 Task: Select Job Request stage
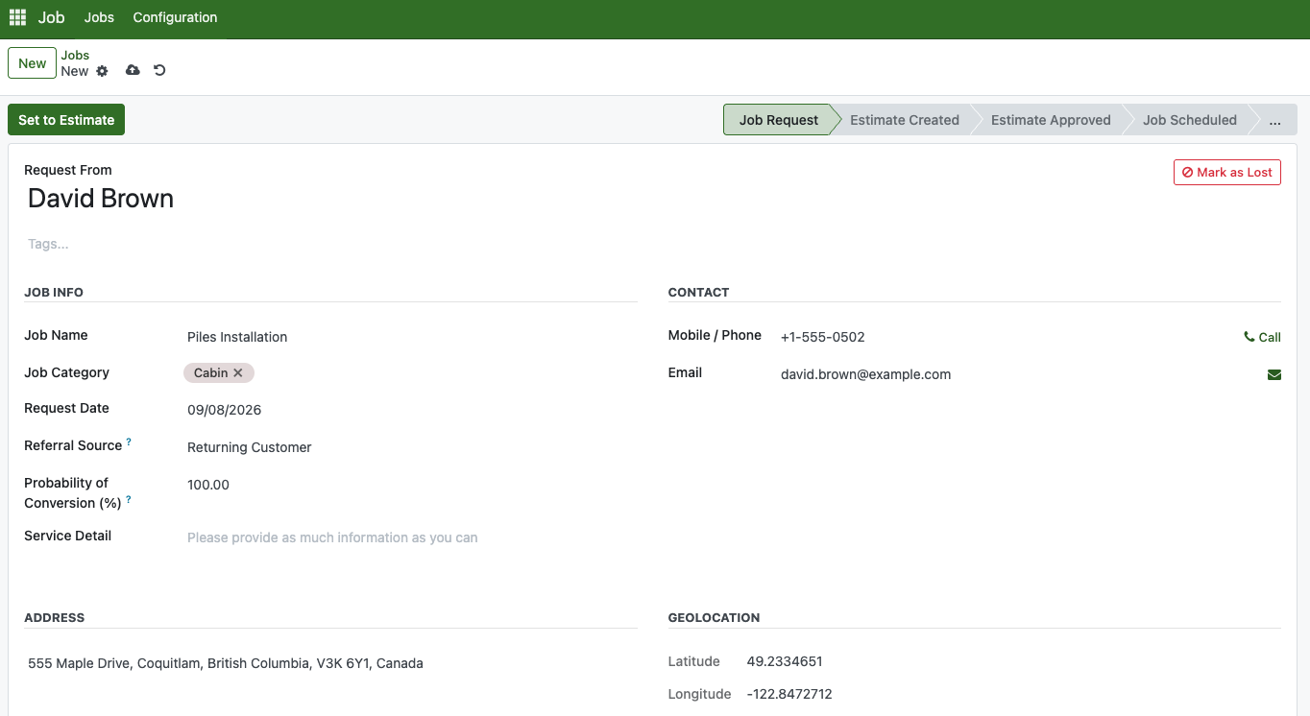[778, 120]
